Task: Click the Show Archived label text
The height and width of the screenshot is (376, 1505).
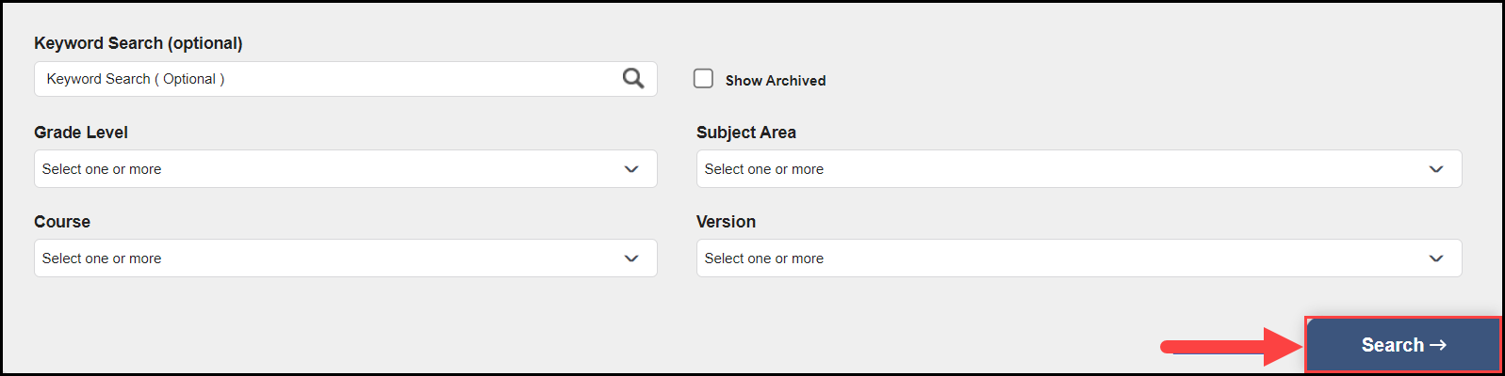Action: [x=776, y=81]
